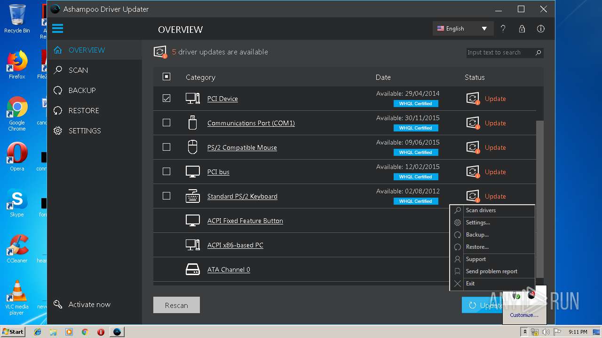Viewport: 602px width, 338px height.
Task: Open Google Chrome desktop shortcut
Action: [17, 114]
